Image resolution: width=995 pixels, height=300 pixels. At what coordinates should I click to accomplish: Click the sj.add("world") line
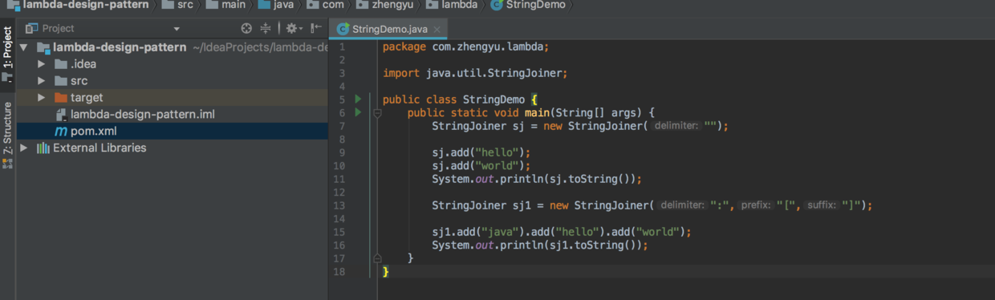(481, 166)
